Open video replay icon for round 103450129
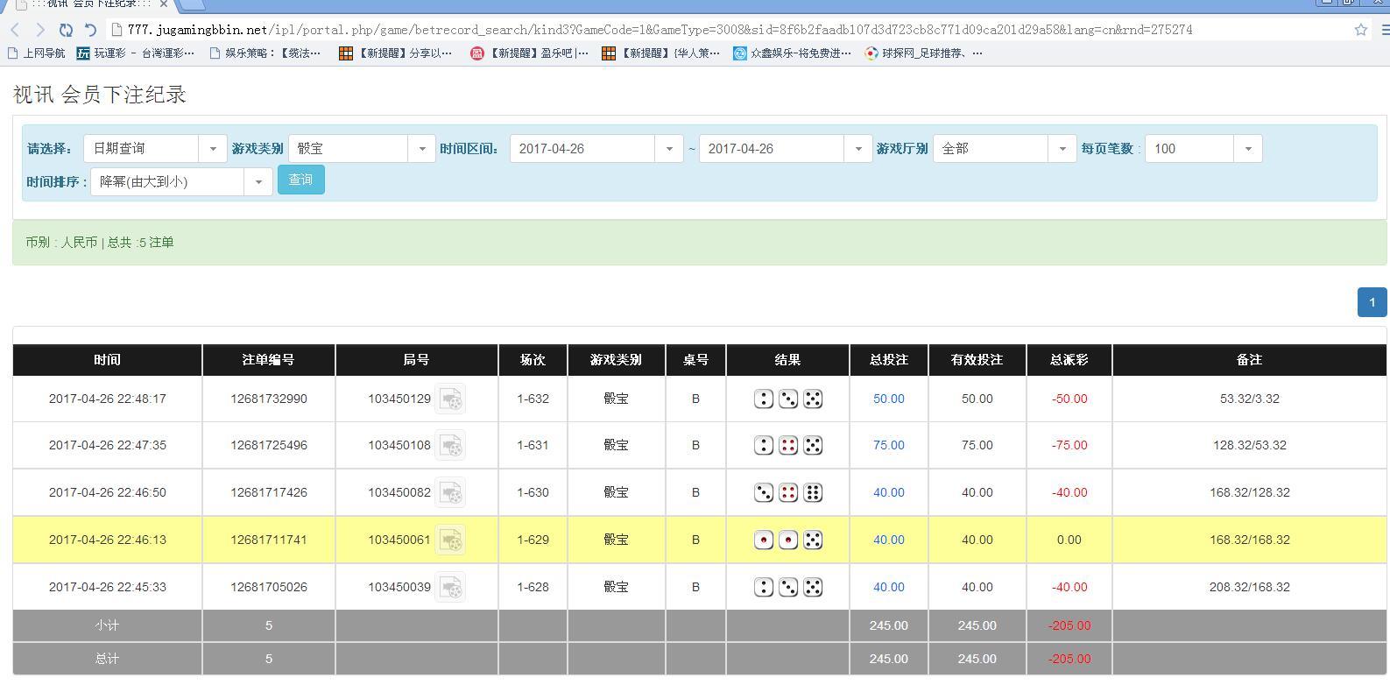Image resolution: width=1390 pixels, height=685 pixels. 451,399
